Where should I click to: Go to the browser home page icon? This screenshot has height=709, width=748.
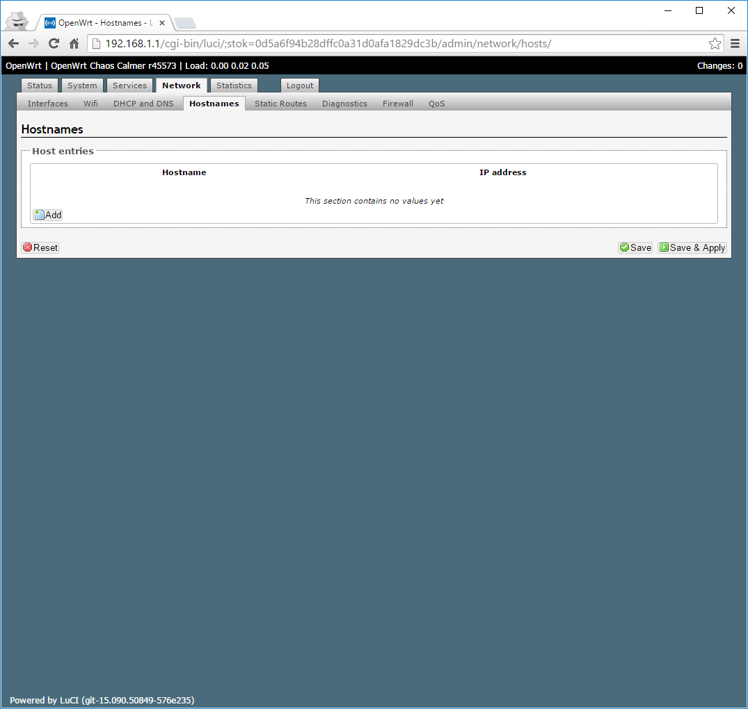pos(74,44)
